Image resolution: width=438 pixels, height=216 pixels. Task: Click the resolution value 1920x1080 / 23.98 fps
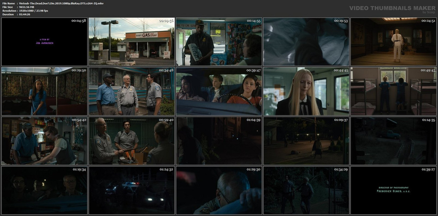34,11
